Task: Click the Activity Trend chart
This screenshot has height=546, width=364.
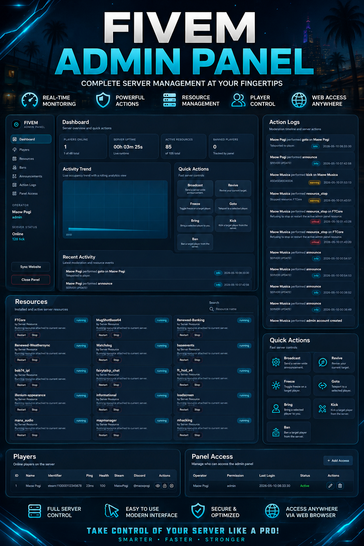Action: (115, 209)
